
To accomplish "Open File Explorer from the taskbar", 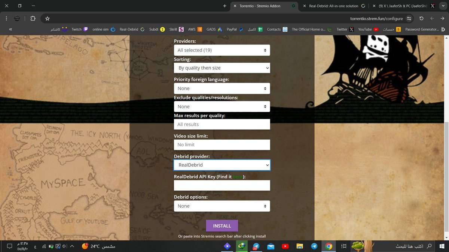I will pos(299,246).
